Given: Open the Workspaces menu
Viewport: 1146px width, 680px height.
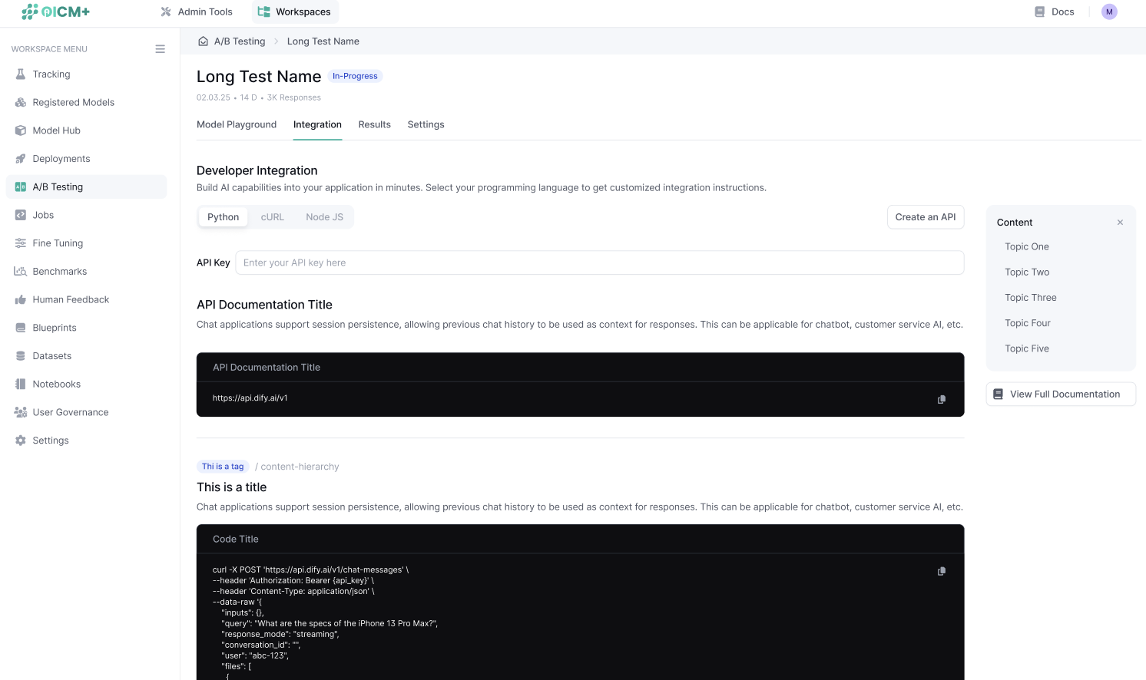Looking at the screenshot, I should click(x=294, y=12).
